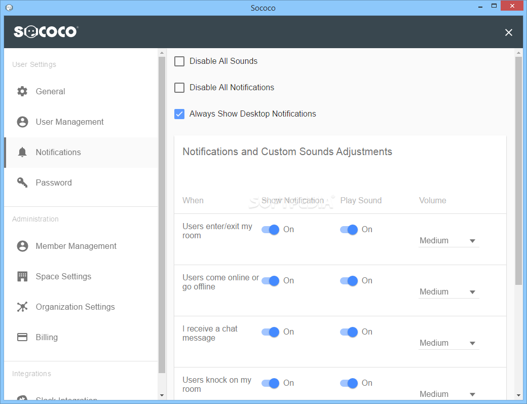Click the User Management person icon
Screen dimensions: 527x404
(22, 122)
